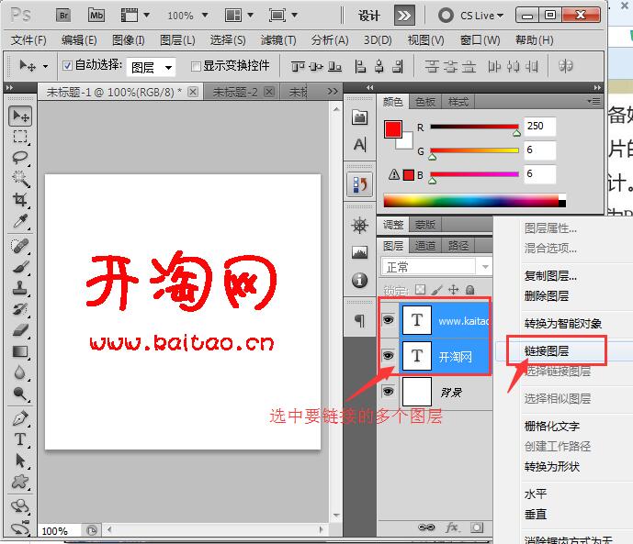Enable the 显示变换控件 checkbox
Viewport: 633px width, 544px height.
196,66
